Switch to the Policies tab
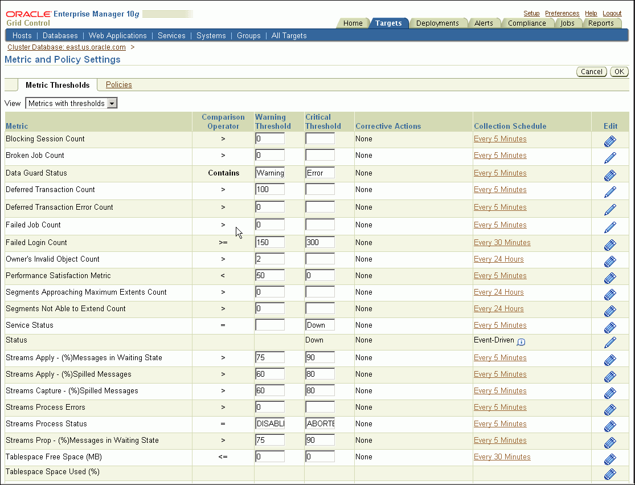 click(118, 85)
